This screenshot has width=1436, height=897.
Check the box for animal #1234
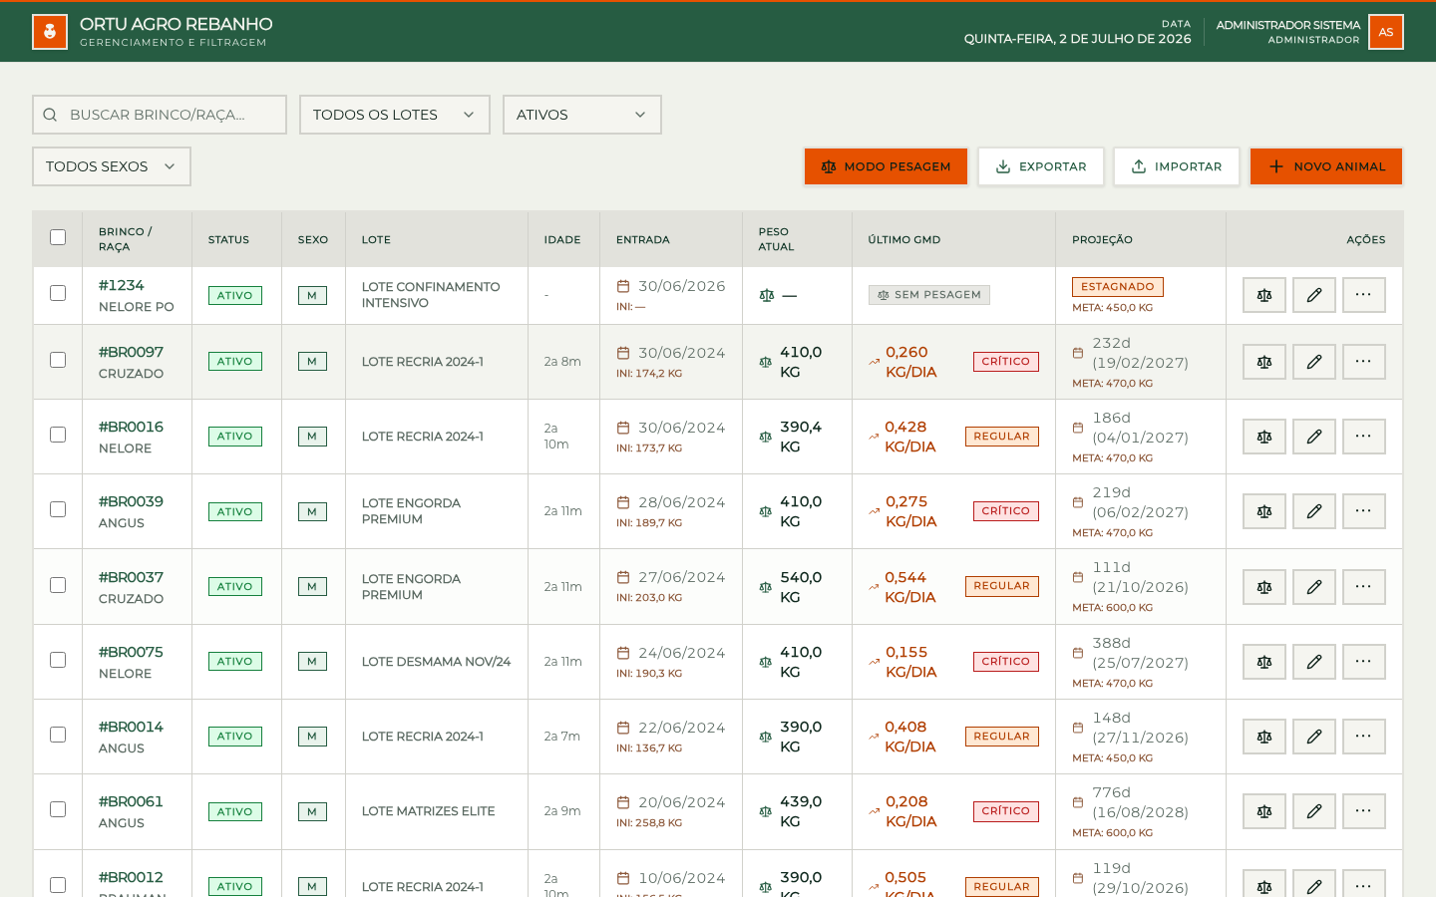tap(58, 293)
